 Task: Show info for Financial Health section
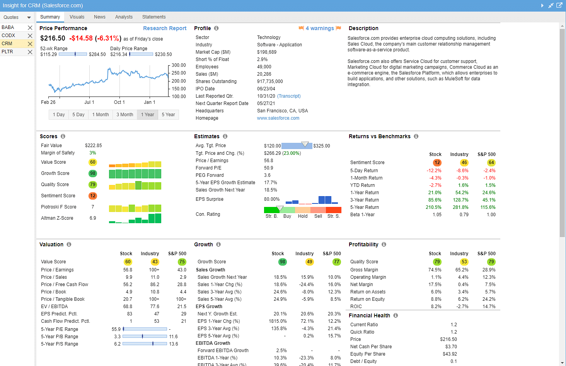point(396,315)
